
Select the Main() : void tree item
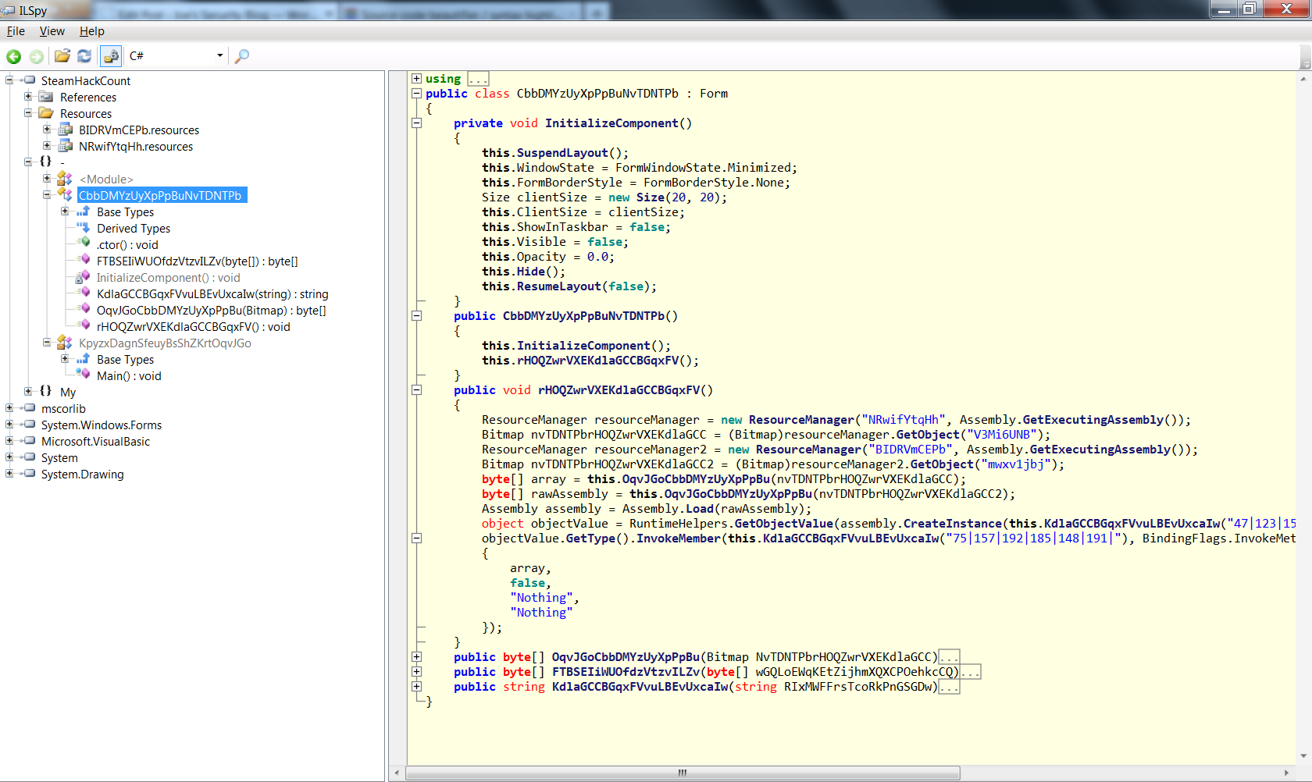coord(129,375)
